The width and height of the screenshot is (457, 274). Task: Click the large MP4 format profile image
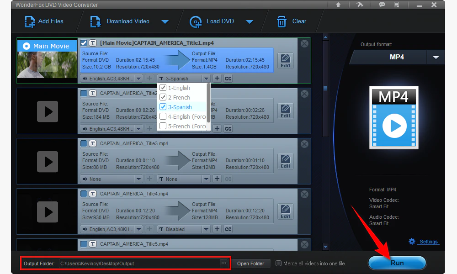click(394, 117)
